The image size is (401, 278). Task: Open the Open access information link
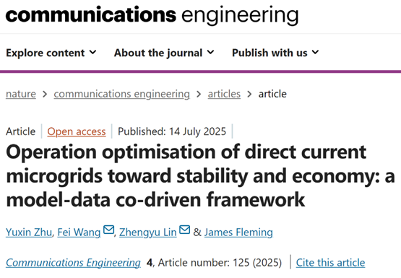coord(77,131)
